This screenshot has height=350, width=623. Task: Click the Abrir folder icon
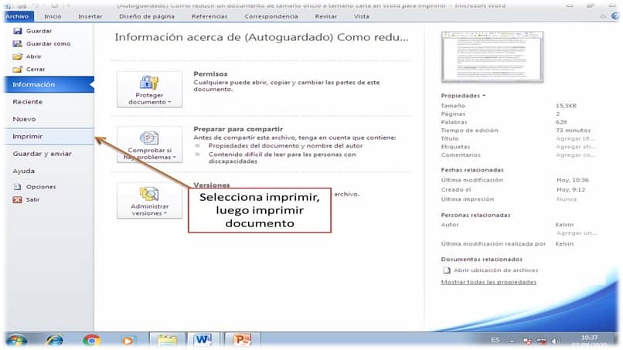(18, 56)
